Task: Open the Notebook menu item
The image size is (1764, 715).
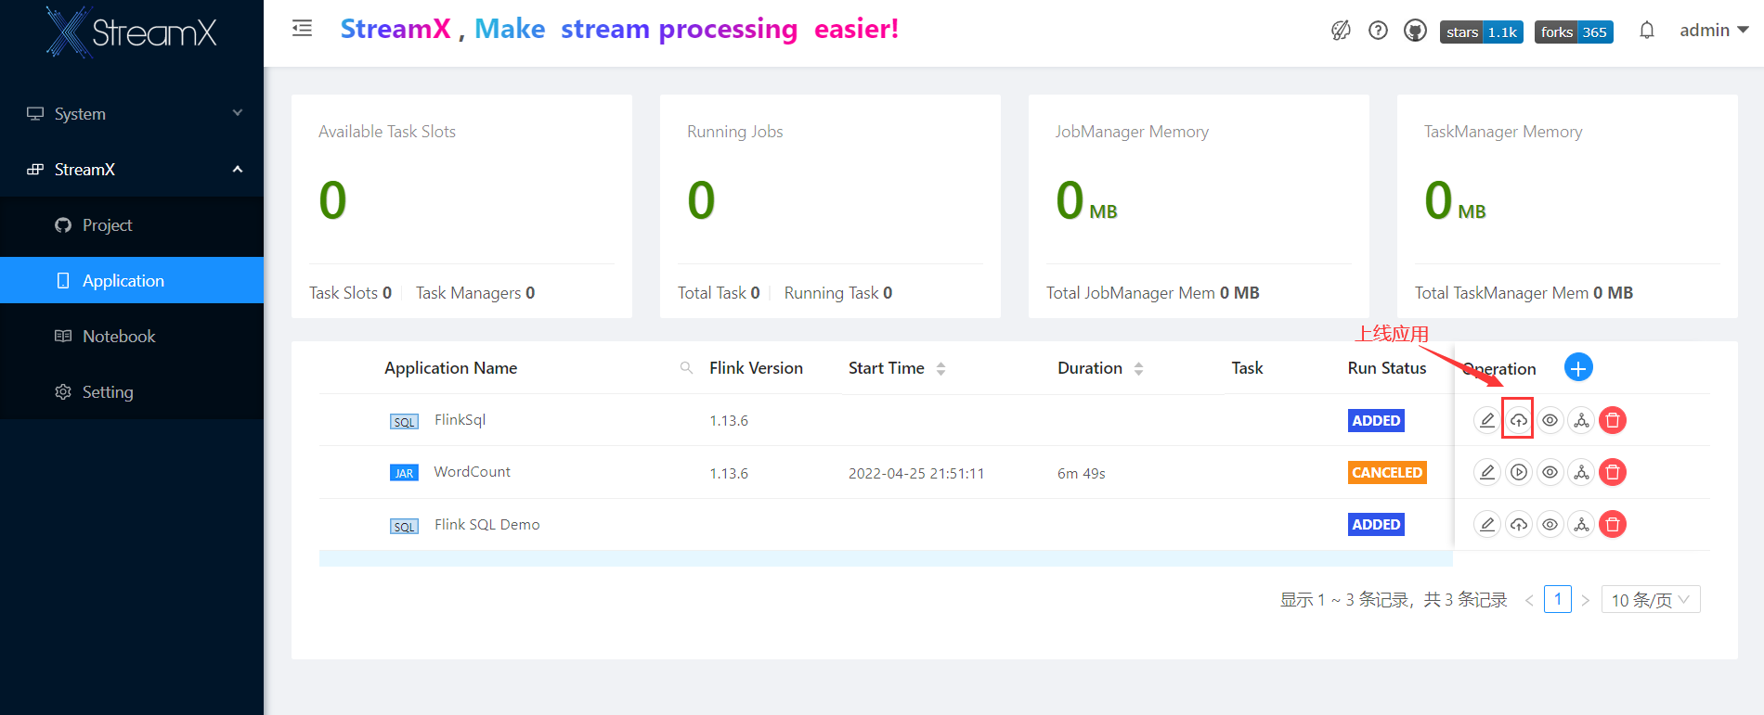Action: 132,336
